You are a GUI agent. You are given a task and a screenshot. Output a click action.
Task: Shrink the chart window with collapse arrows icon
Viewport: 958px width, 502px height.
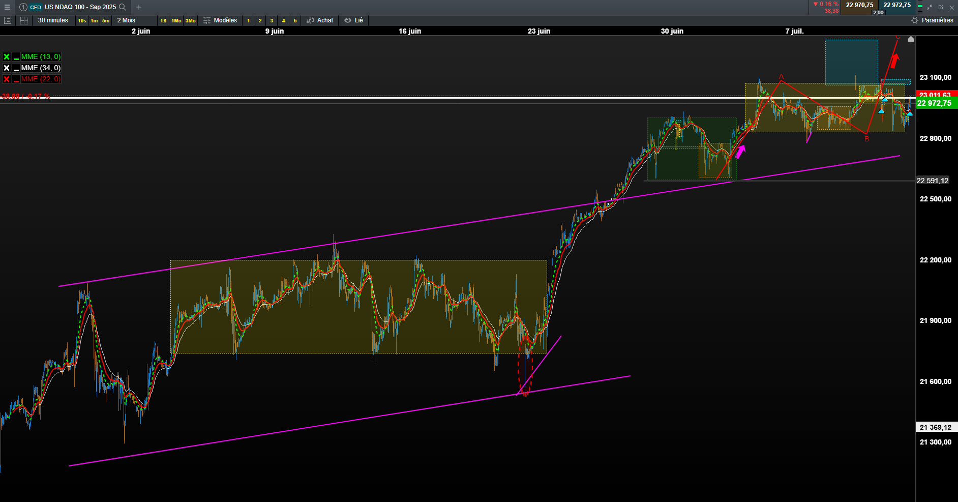pyautogui.click(x=930, y=7)
